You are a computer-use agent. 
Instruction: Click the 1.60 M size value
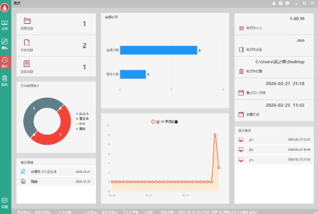(x=297, y=19)
